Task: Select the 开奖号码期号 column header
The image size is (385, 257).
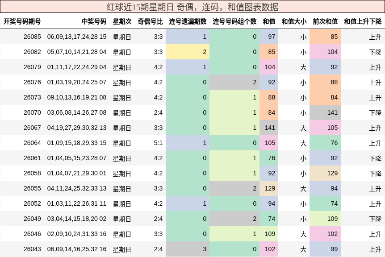Action: 22,21
